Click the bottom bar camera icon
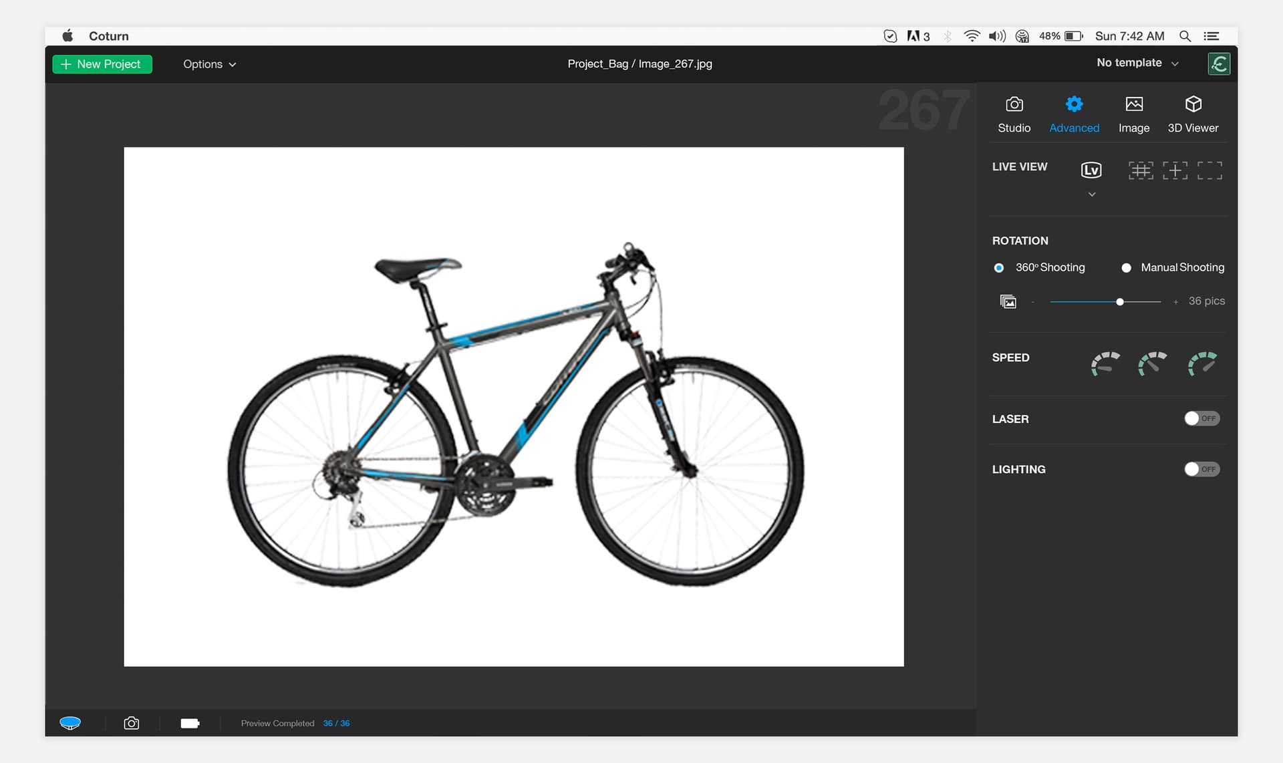The image size is (1283, 763). point(132,723)
